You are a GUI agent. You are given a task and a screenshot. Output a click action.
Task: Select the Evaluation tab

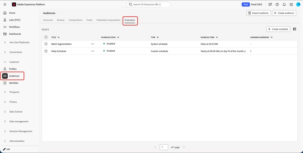click(x=130, y=20)
